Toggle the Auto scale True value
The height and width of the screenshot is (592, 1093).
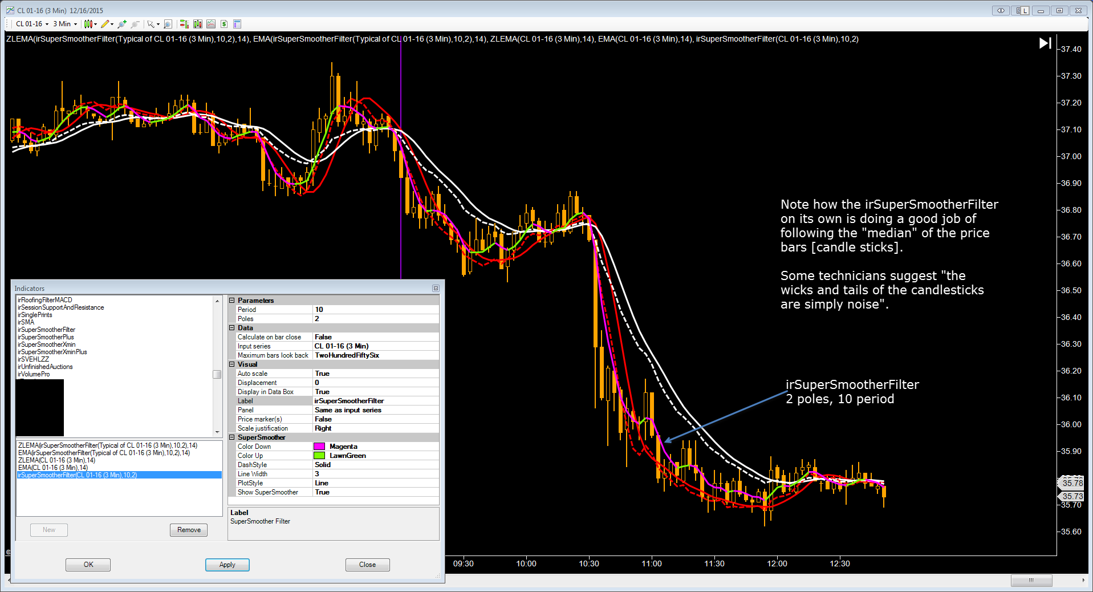point(376,374)
